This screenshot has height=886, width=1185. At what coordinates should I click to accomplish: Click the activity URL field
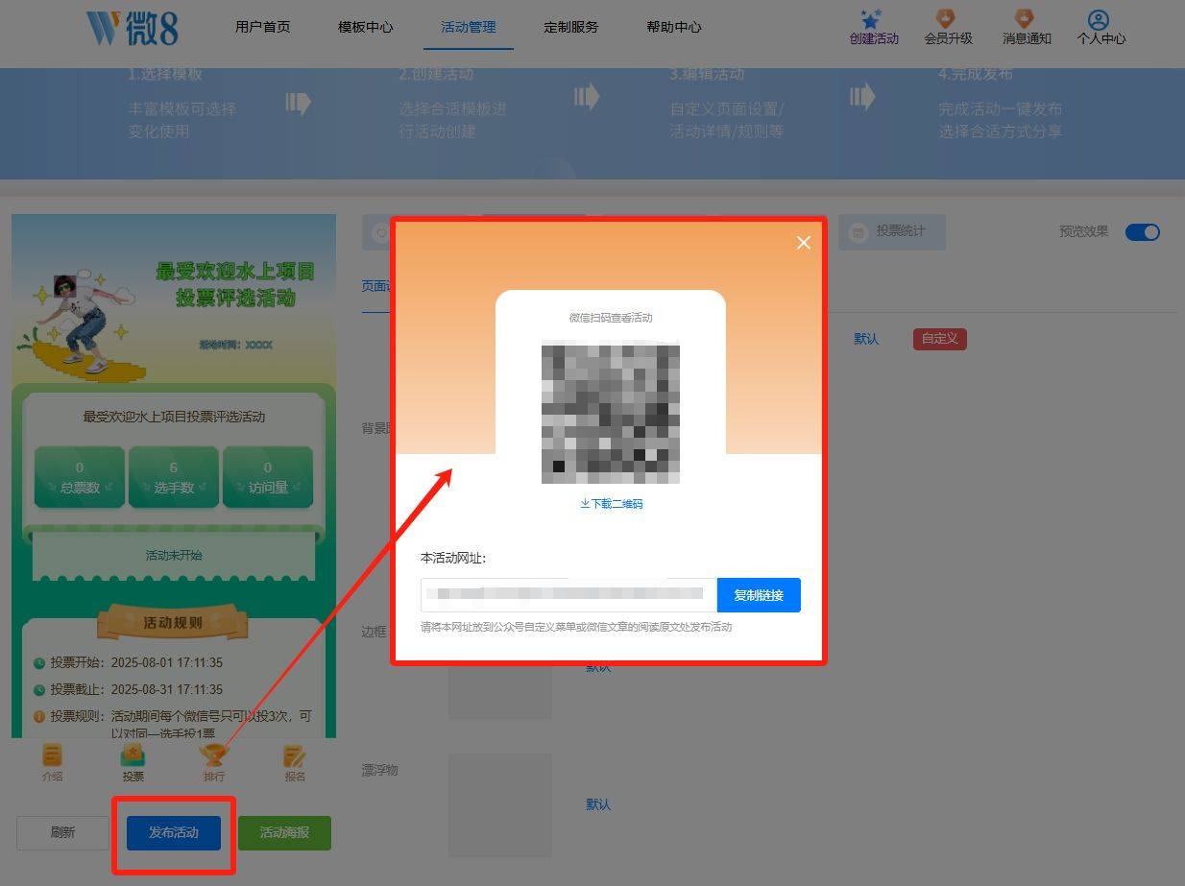pos(568,595)
